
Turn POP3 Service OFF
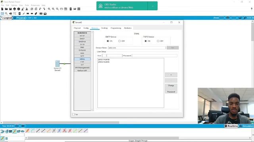pyautogui.click(x=158, y=41)
